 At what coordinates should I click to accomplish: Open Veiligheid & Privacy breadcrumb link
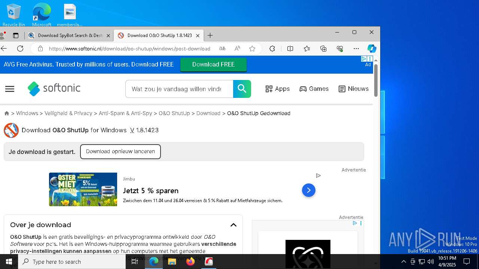pos(68,113)
